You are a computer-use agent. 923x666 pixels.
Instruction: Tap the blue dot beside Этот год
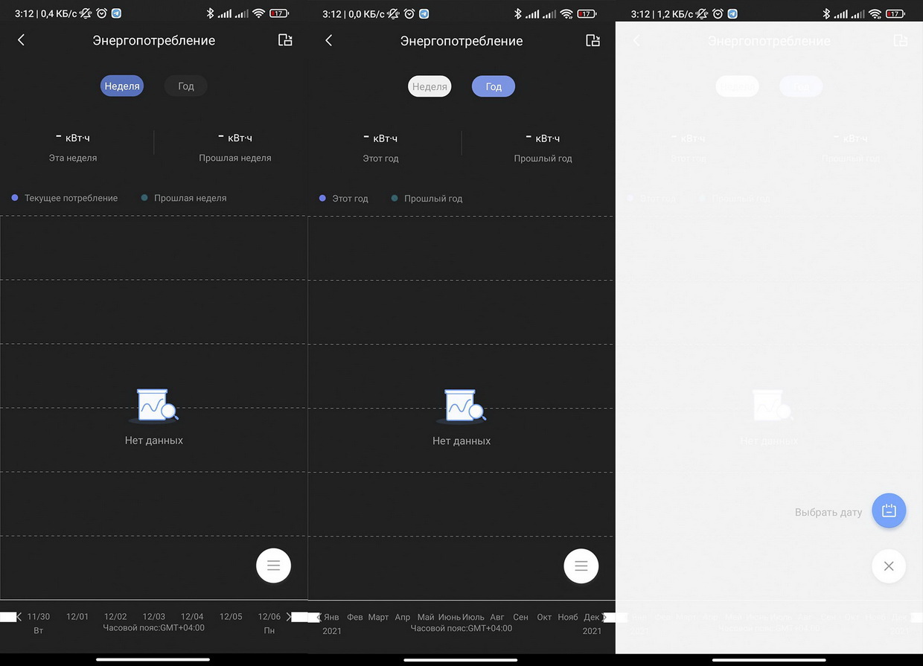(322, 199)
